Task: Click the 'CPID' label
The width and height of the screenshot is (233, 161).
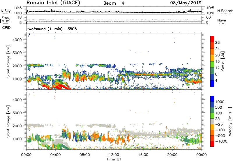Action: pos(6,28)
